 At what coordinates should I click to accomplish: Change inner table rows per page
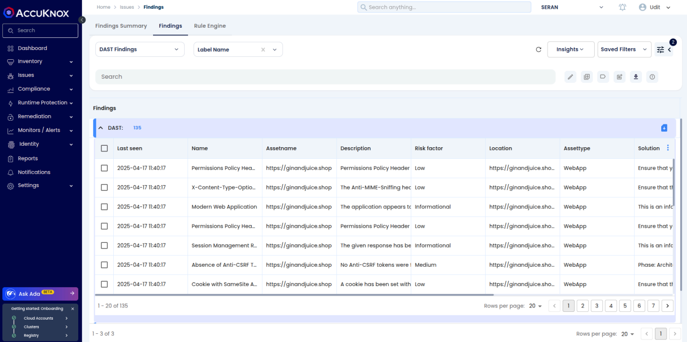535,306
